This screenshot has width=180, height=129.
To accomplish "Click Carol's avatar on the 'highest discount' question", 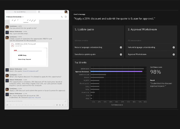I will tap(7, 76).
